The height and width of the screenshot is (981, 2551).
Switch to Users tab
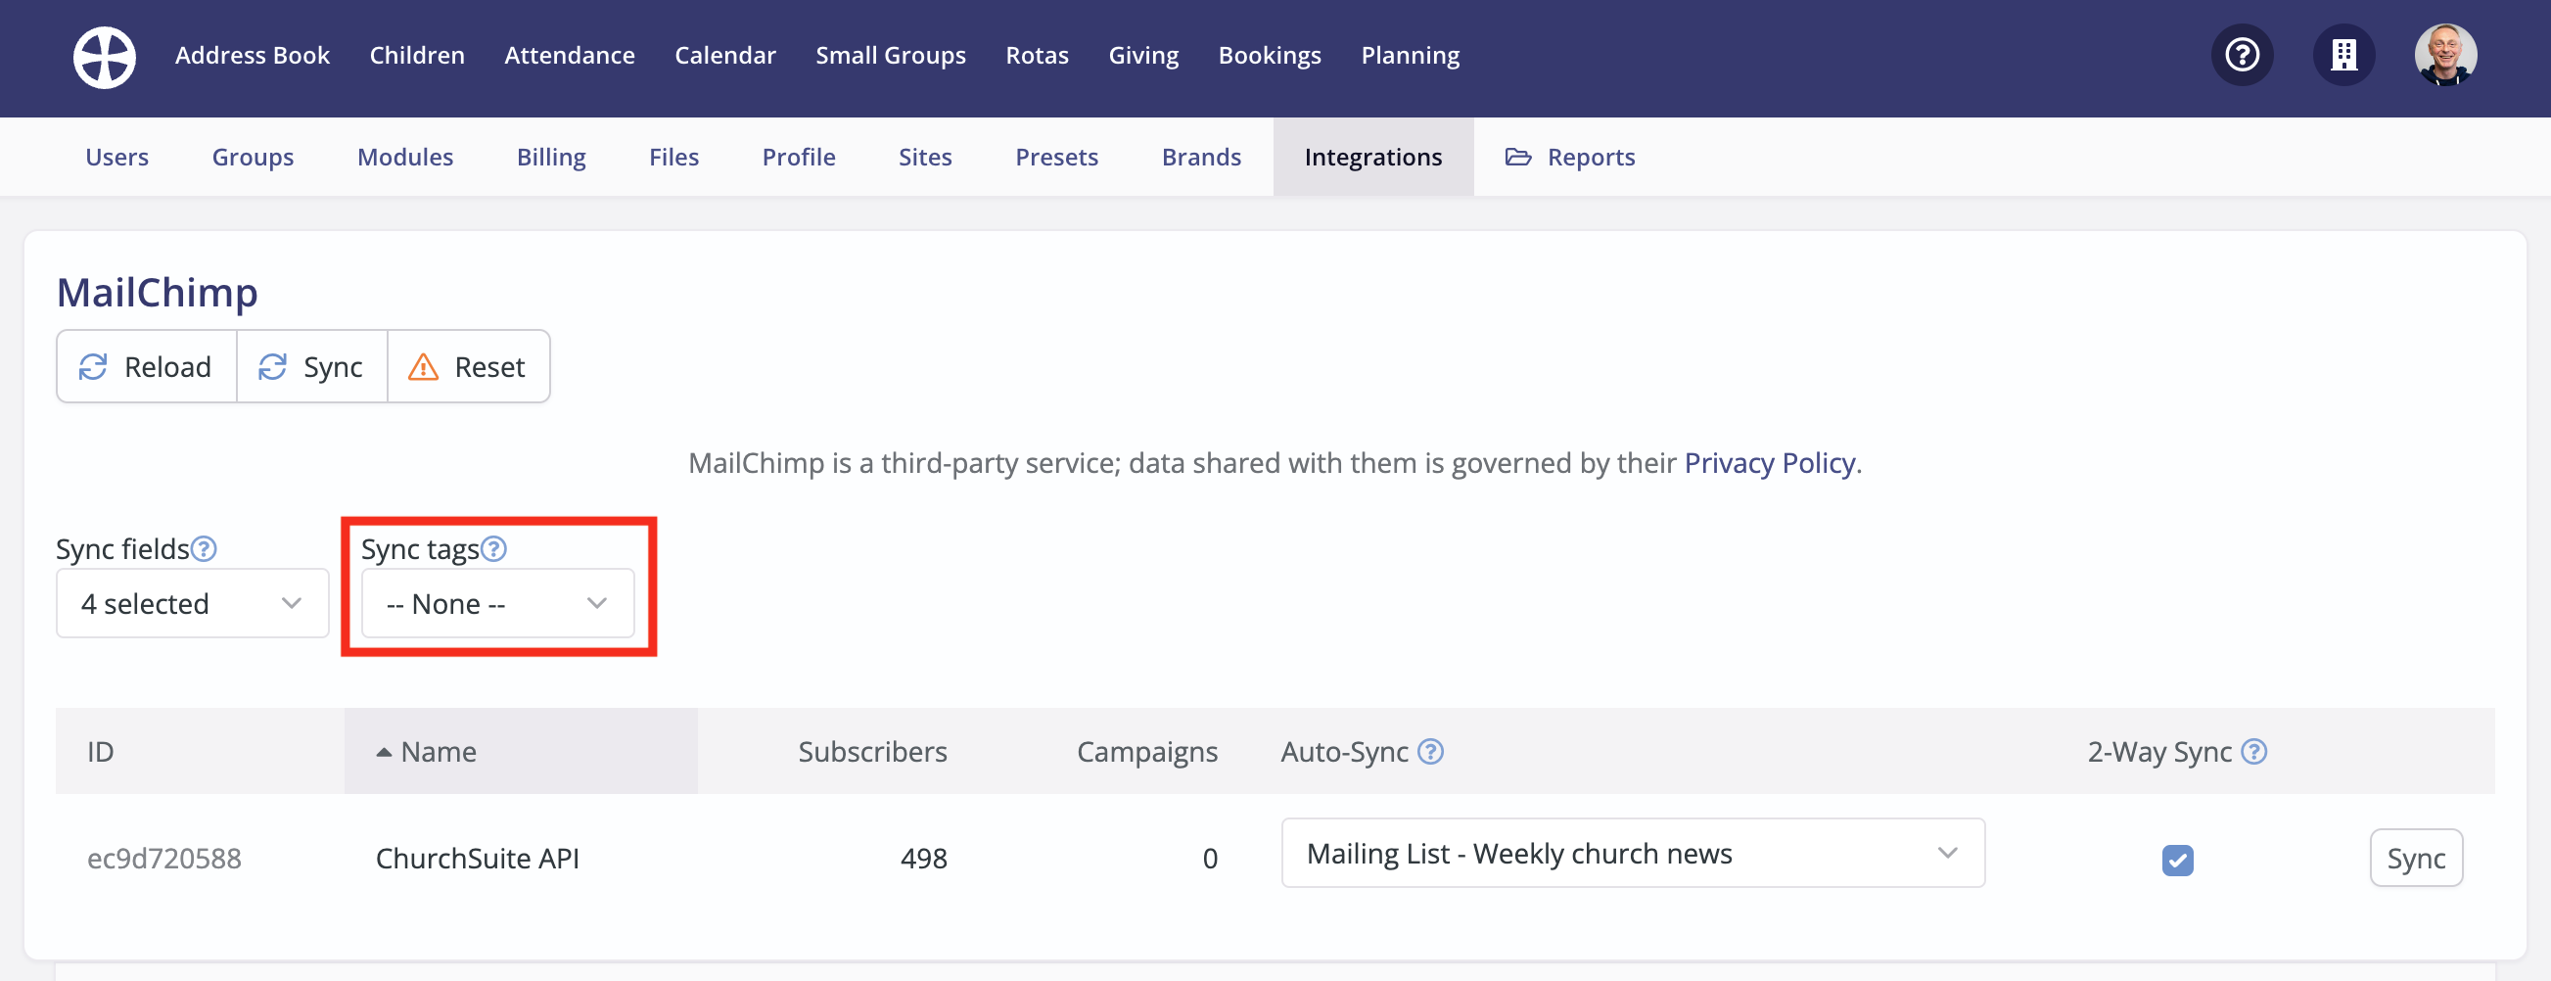(116, 157)
